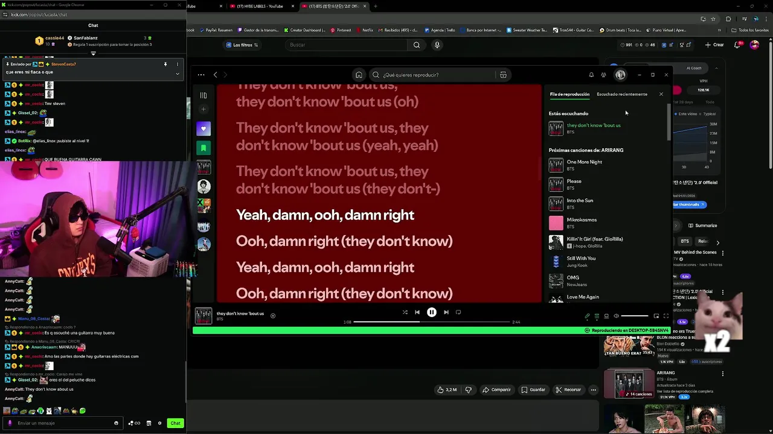Add current song to liked songs
The width and height of the screenshot is (773, 434).
[273, 315]
